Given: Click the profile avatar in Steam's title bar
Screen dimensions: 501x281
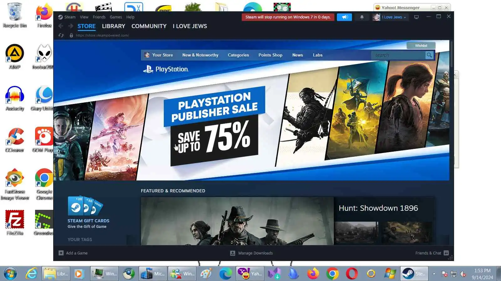Looking at the screenshot, I should click(x=376, y=17).
